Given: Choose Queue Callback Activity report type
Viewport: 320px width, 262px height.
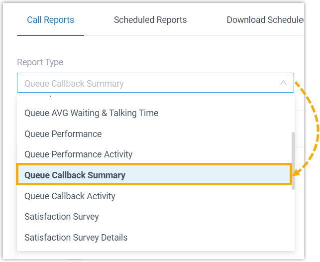Looking at the screenshot, I should pyautogui.click(x=70, y=196).
